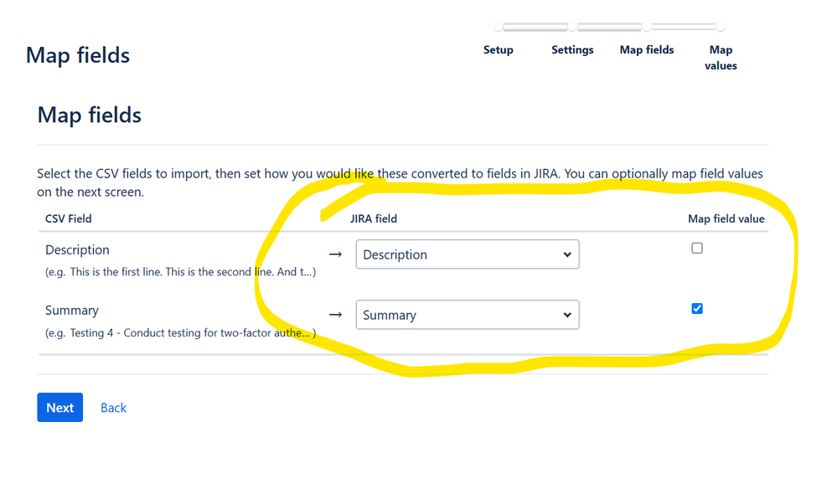Viewport: 837px width, 478px height.
Task: Open the Description JIRA field dropdown
Action: coord(467,254)
